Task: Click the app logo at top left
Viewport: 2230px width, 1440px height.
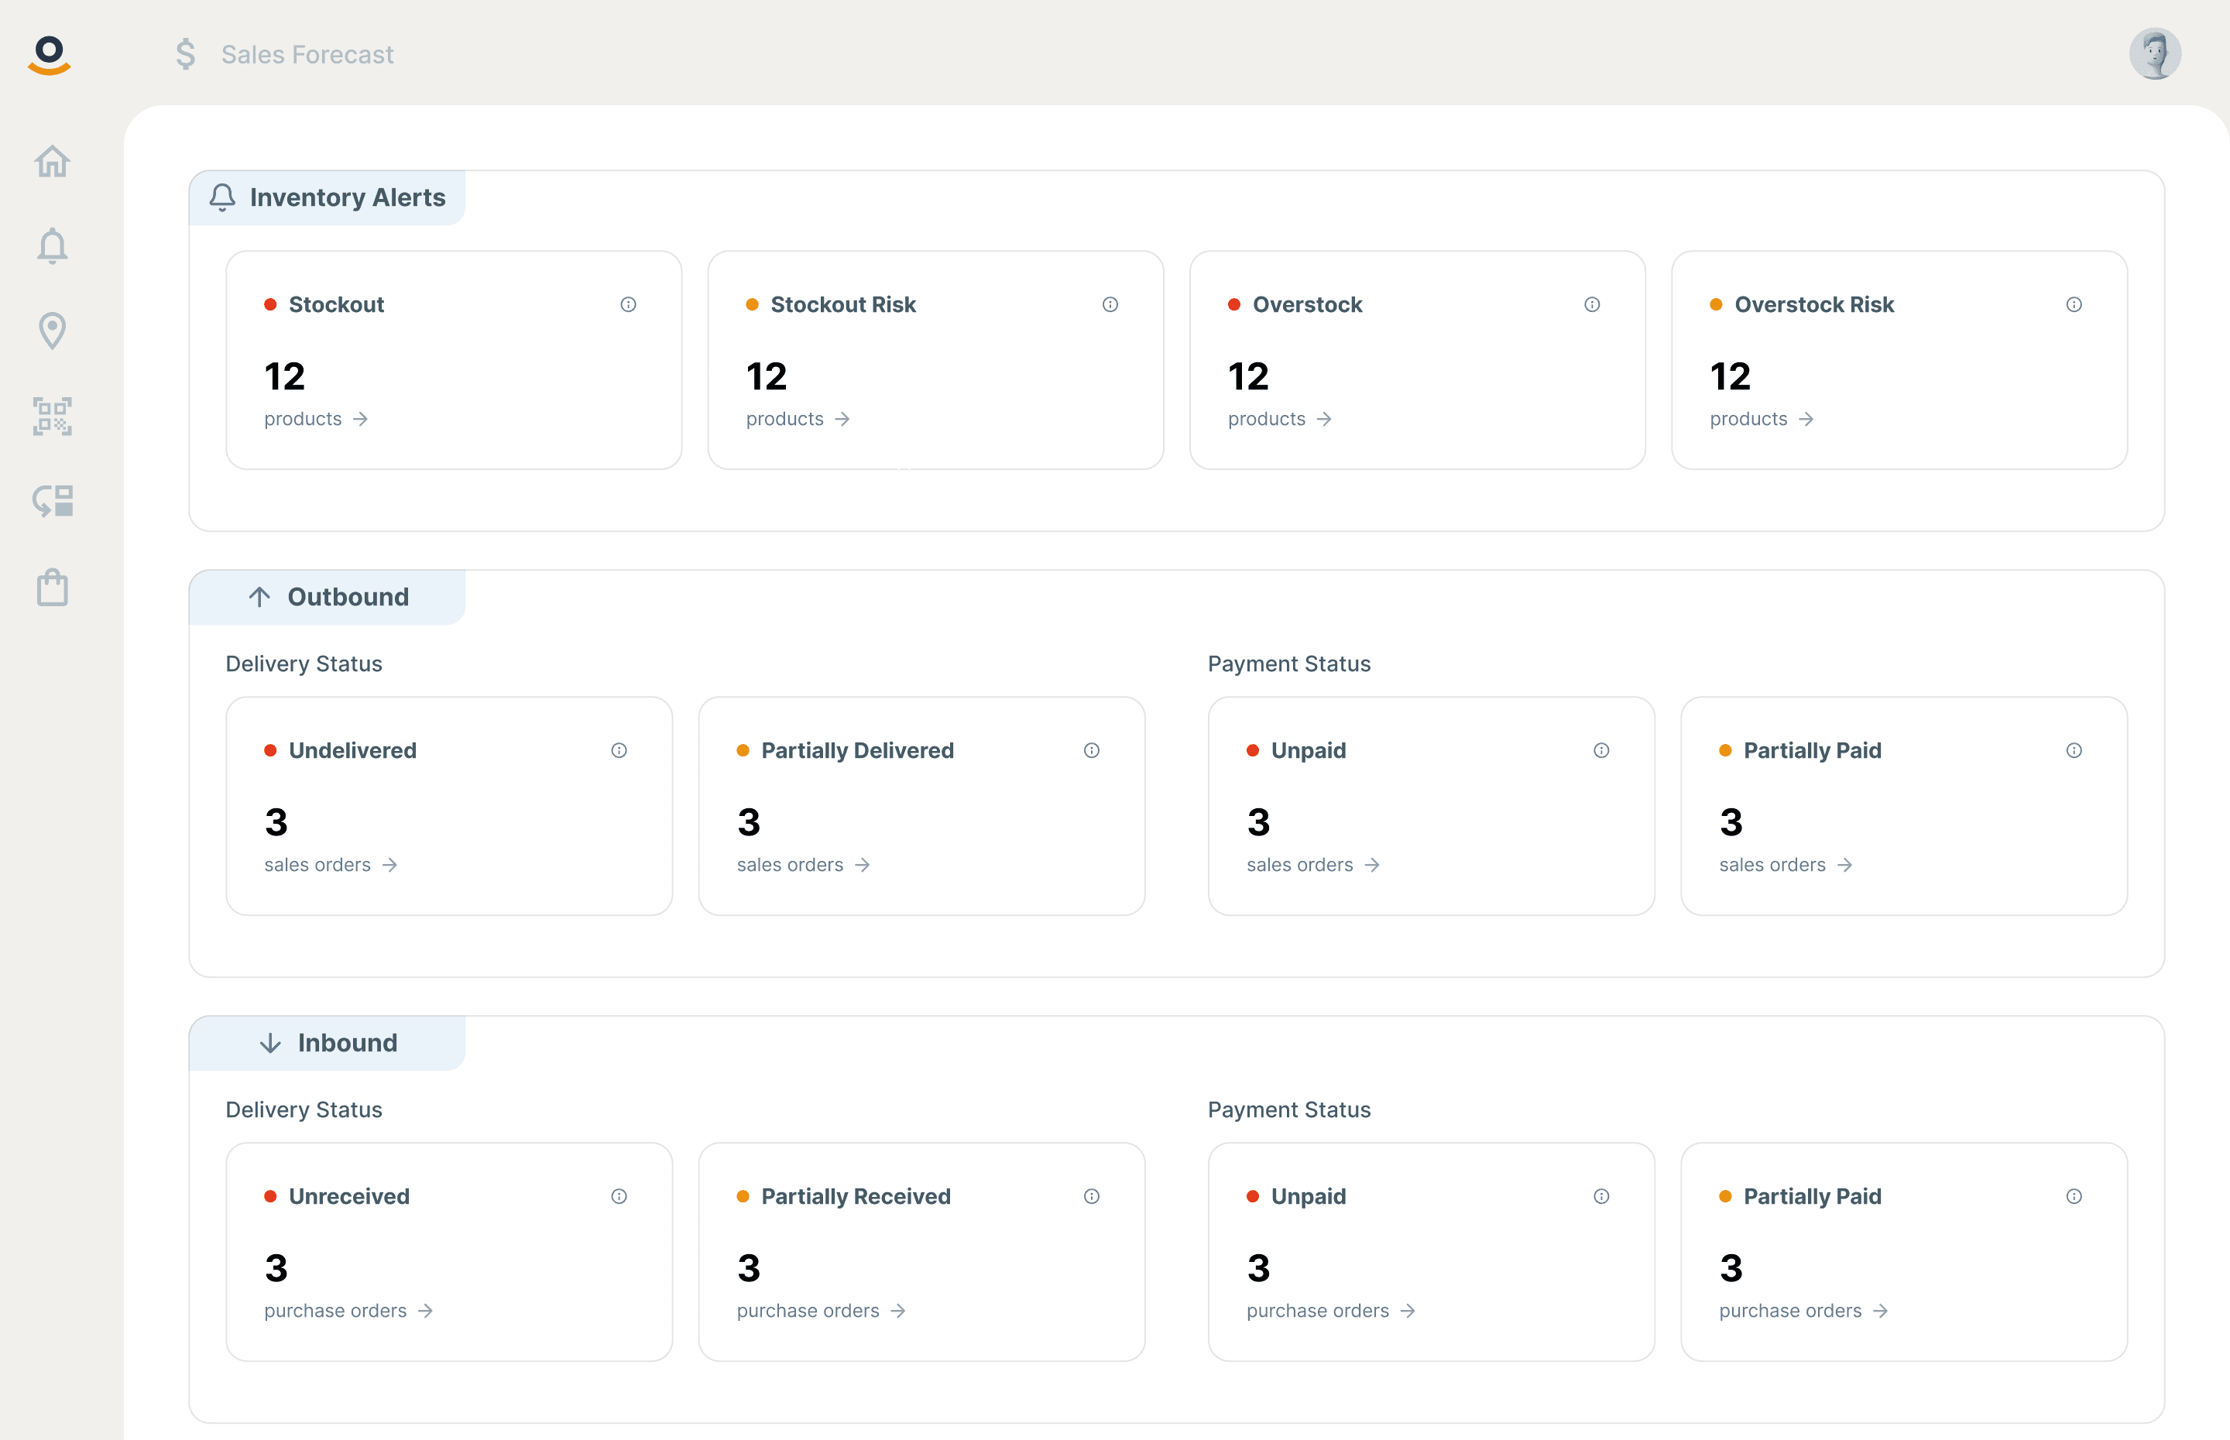Action: (x=50, y=54)
